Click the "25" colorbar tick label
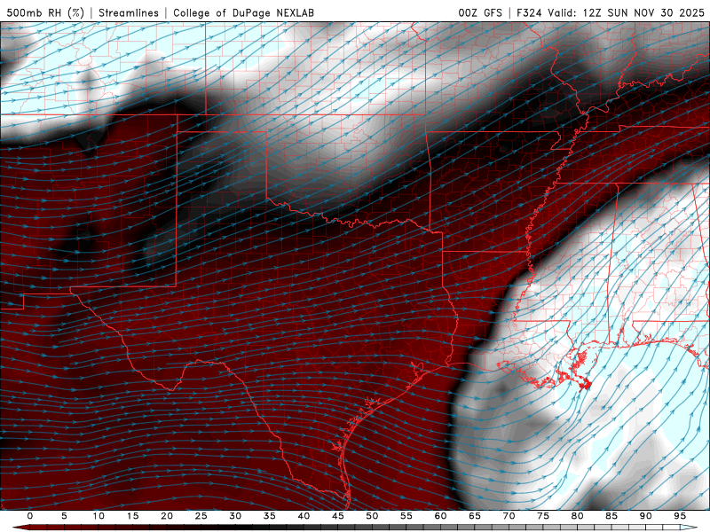Viewport: 710px width, 532px height. [x=201, y=516]
